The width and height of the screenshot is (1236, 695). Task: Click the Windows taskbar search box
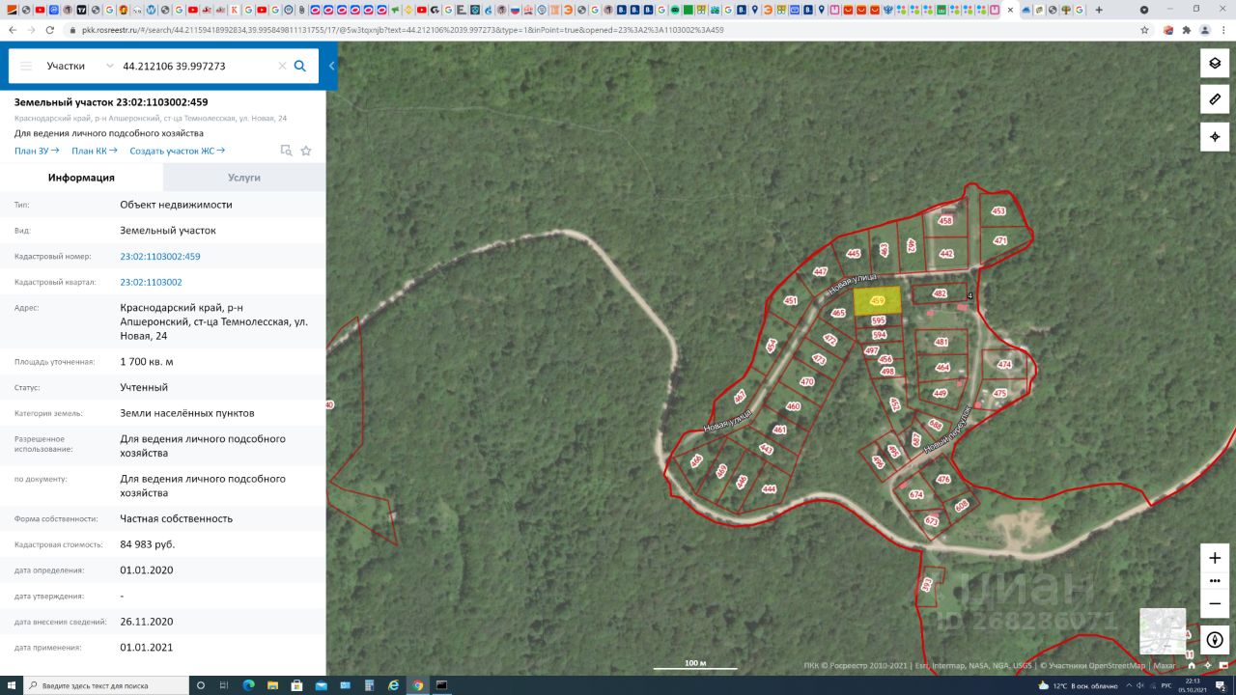coord(106,685)
